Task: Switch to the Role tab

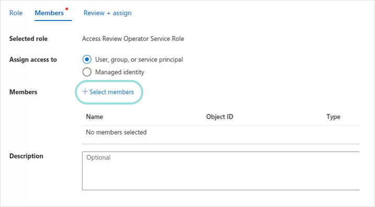Action: (16, 13)
